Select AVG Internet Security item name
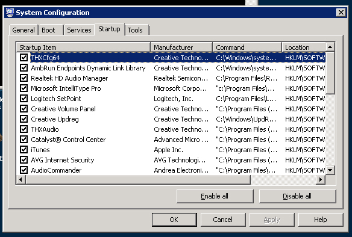This screenshot has width=352, height=237. [x=63, y=160]
